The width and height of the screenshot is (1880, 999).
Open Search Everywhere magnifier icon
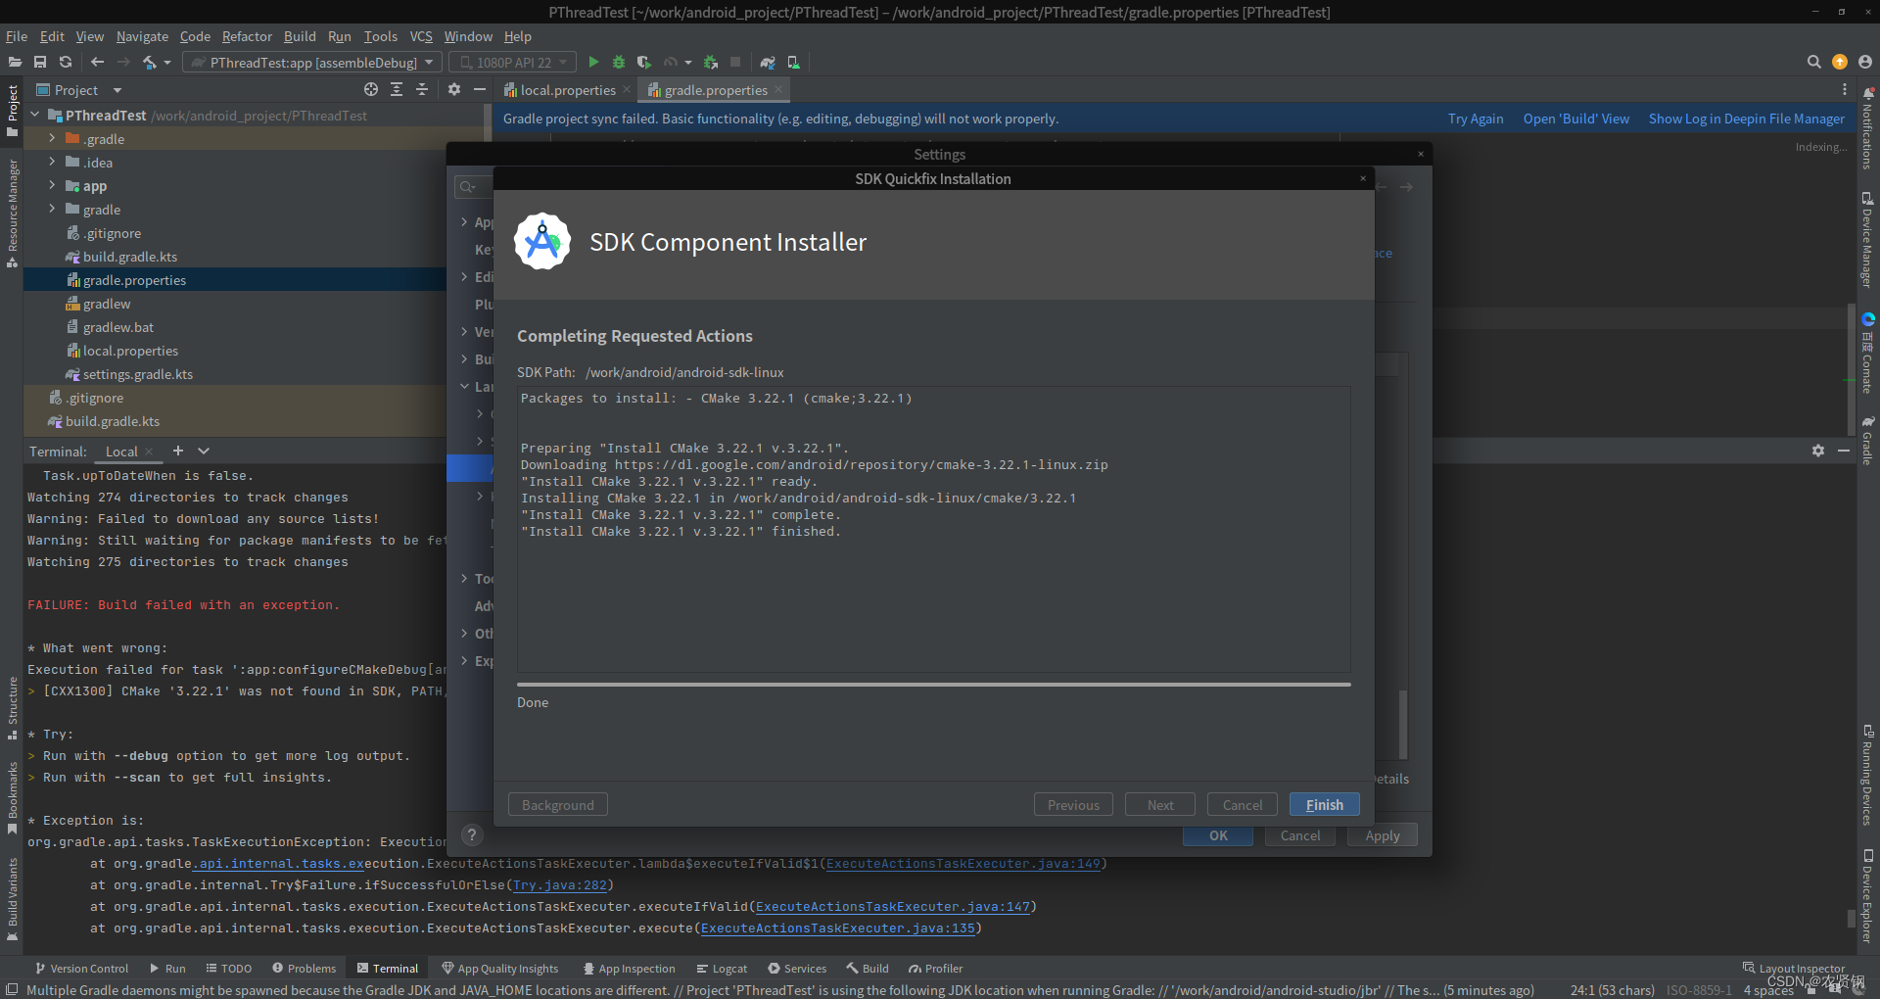1813,62
